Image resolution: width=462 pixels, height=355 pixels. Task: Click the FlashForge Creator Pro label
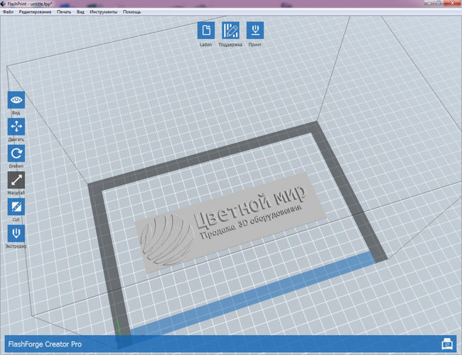click(45, 344)
